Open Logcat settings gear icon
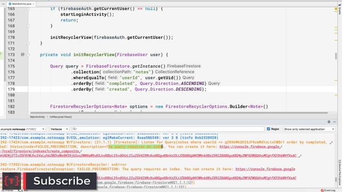This screenshot has height=192, width=342. point(329,122)
